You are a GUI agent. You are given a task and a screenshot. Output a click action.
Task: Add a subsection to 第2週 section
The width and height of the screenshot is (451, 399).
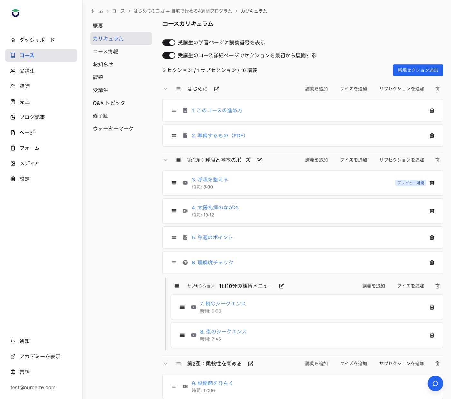(402, 364)
